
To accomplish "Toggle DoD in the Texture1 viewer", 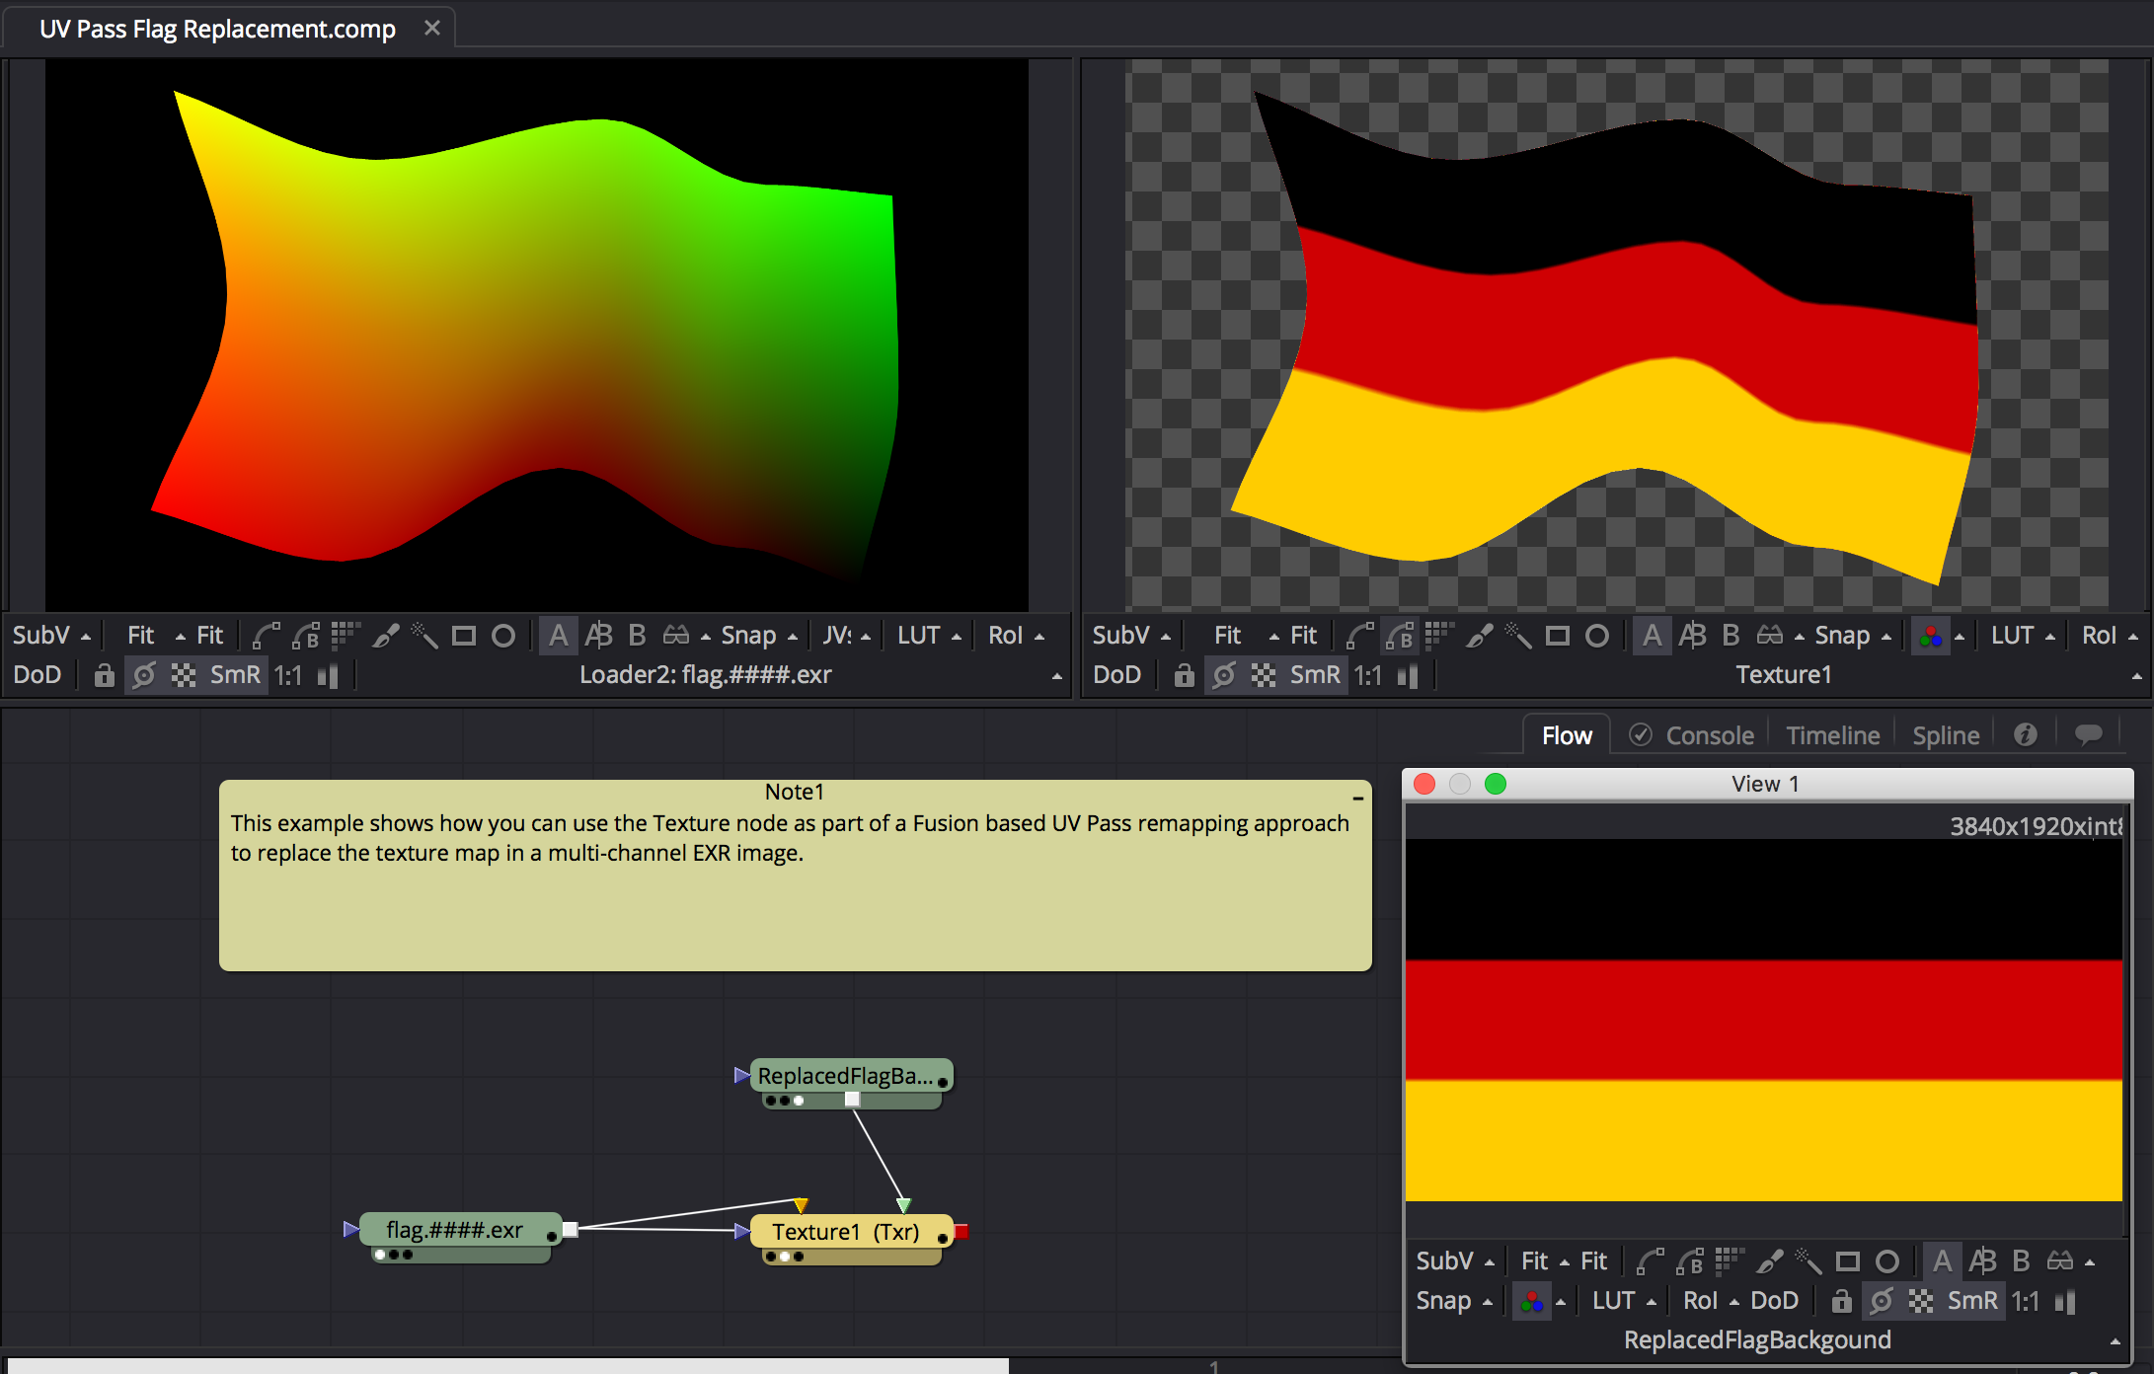I will point(1116,675).
